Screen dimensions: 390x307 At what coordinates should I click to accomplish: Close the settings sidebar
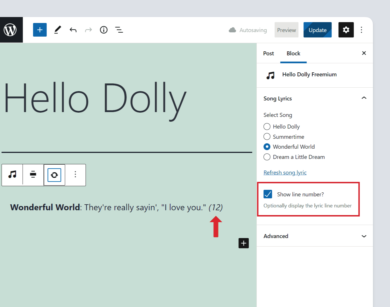pyautogui.click(x=364, y=53)
